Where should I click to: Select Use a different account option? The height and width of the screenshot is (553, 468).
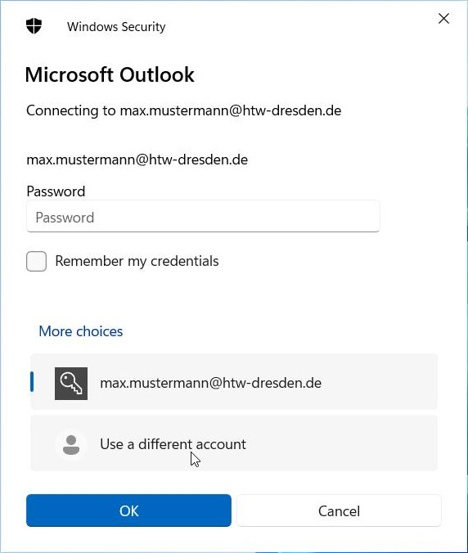tap(234, 443)
